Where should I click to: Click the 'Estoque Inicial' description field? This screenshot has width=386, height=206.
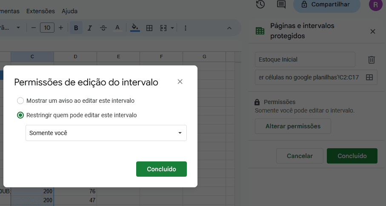tap(305, 59)
